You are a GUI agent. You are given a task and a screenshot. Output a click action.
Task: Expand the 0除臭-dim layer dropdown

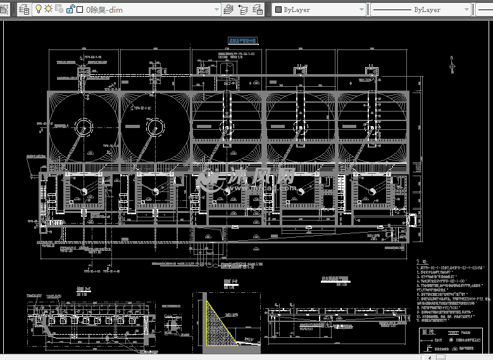tap(216, 10)
